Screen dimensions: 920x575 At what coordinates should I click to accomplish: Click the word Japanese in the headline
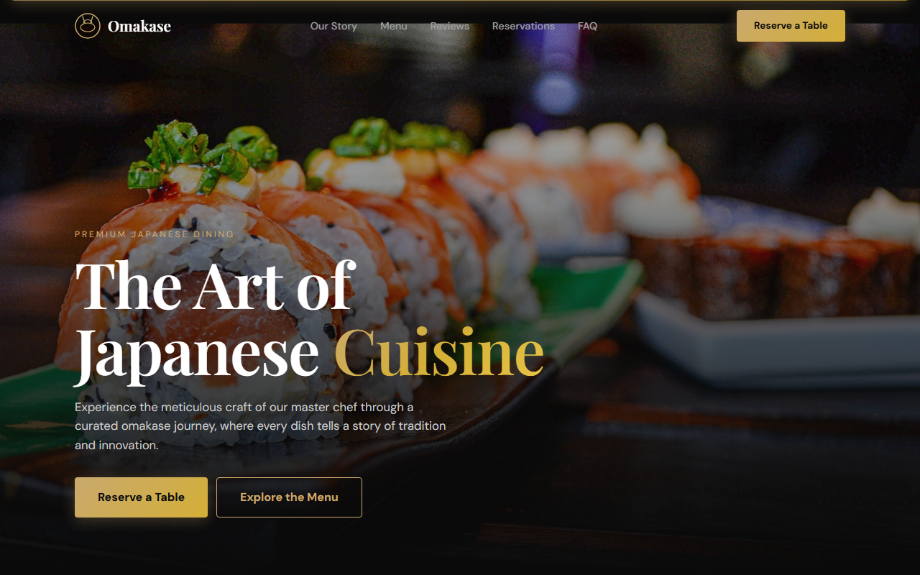click(197, 354)
